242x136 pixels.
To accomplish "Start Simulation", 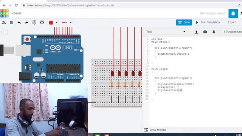I will [x=208, y=22].
